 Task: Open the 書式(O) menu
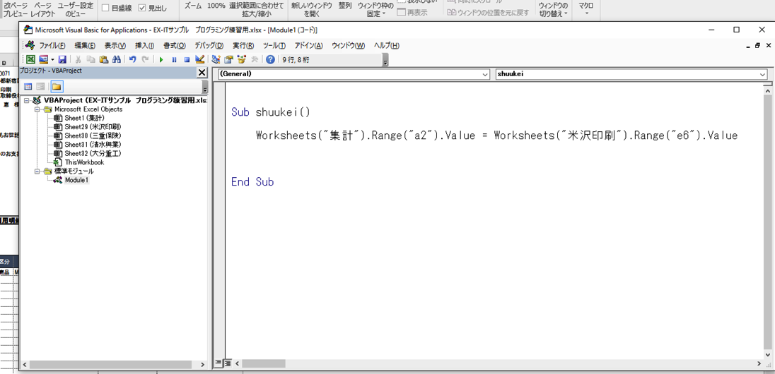click(175, 45)
